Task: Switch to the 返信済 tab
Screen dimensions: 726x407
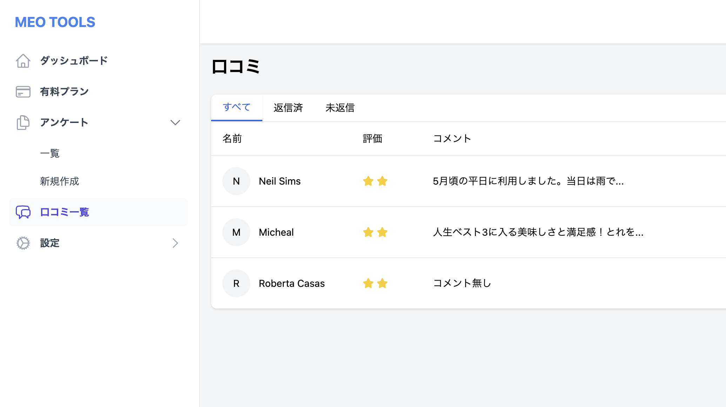Action: click(288, 108)
